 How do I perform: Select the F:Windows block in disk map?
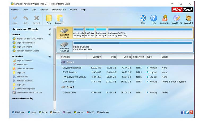[101, 33]
